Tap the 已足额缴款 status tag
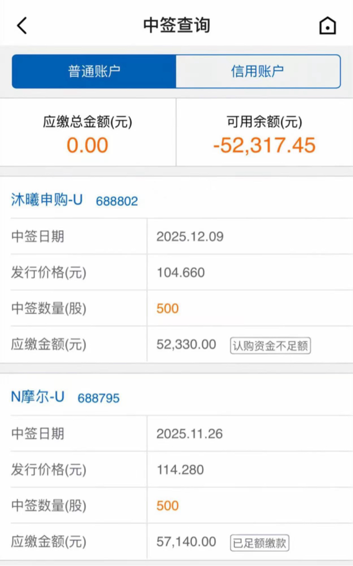The image size is (353, 566). 260,543
